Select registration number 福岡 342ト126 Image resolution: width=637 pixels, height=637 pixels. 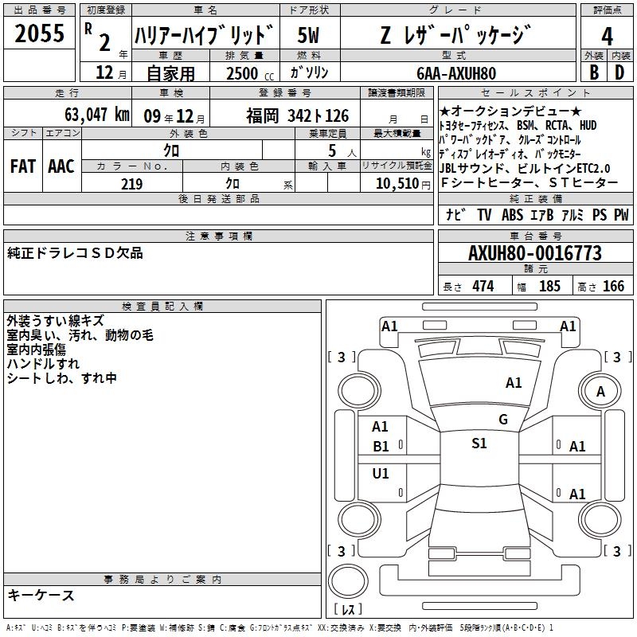[297, 116]
